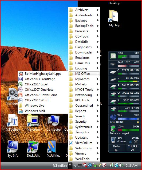Viewport: 142px width, 170px height.
Task: Open the %Toolbox desktop shortcut
Action: pyautogui.click(x=13, y=122)
